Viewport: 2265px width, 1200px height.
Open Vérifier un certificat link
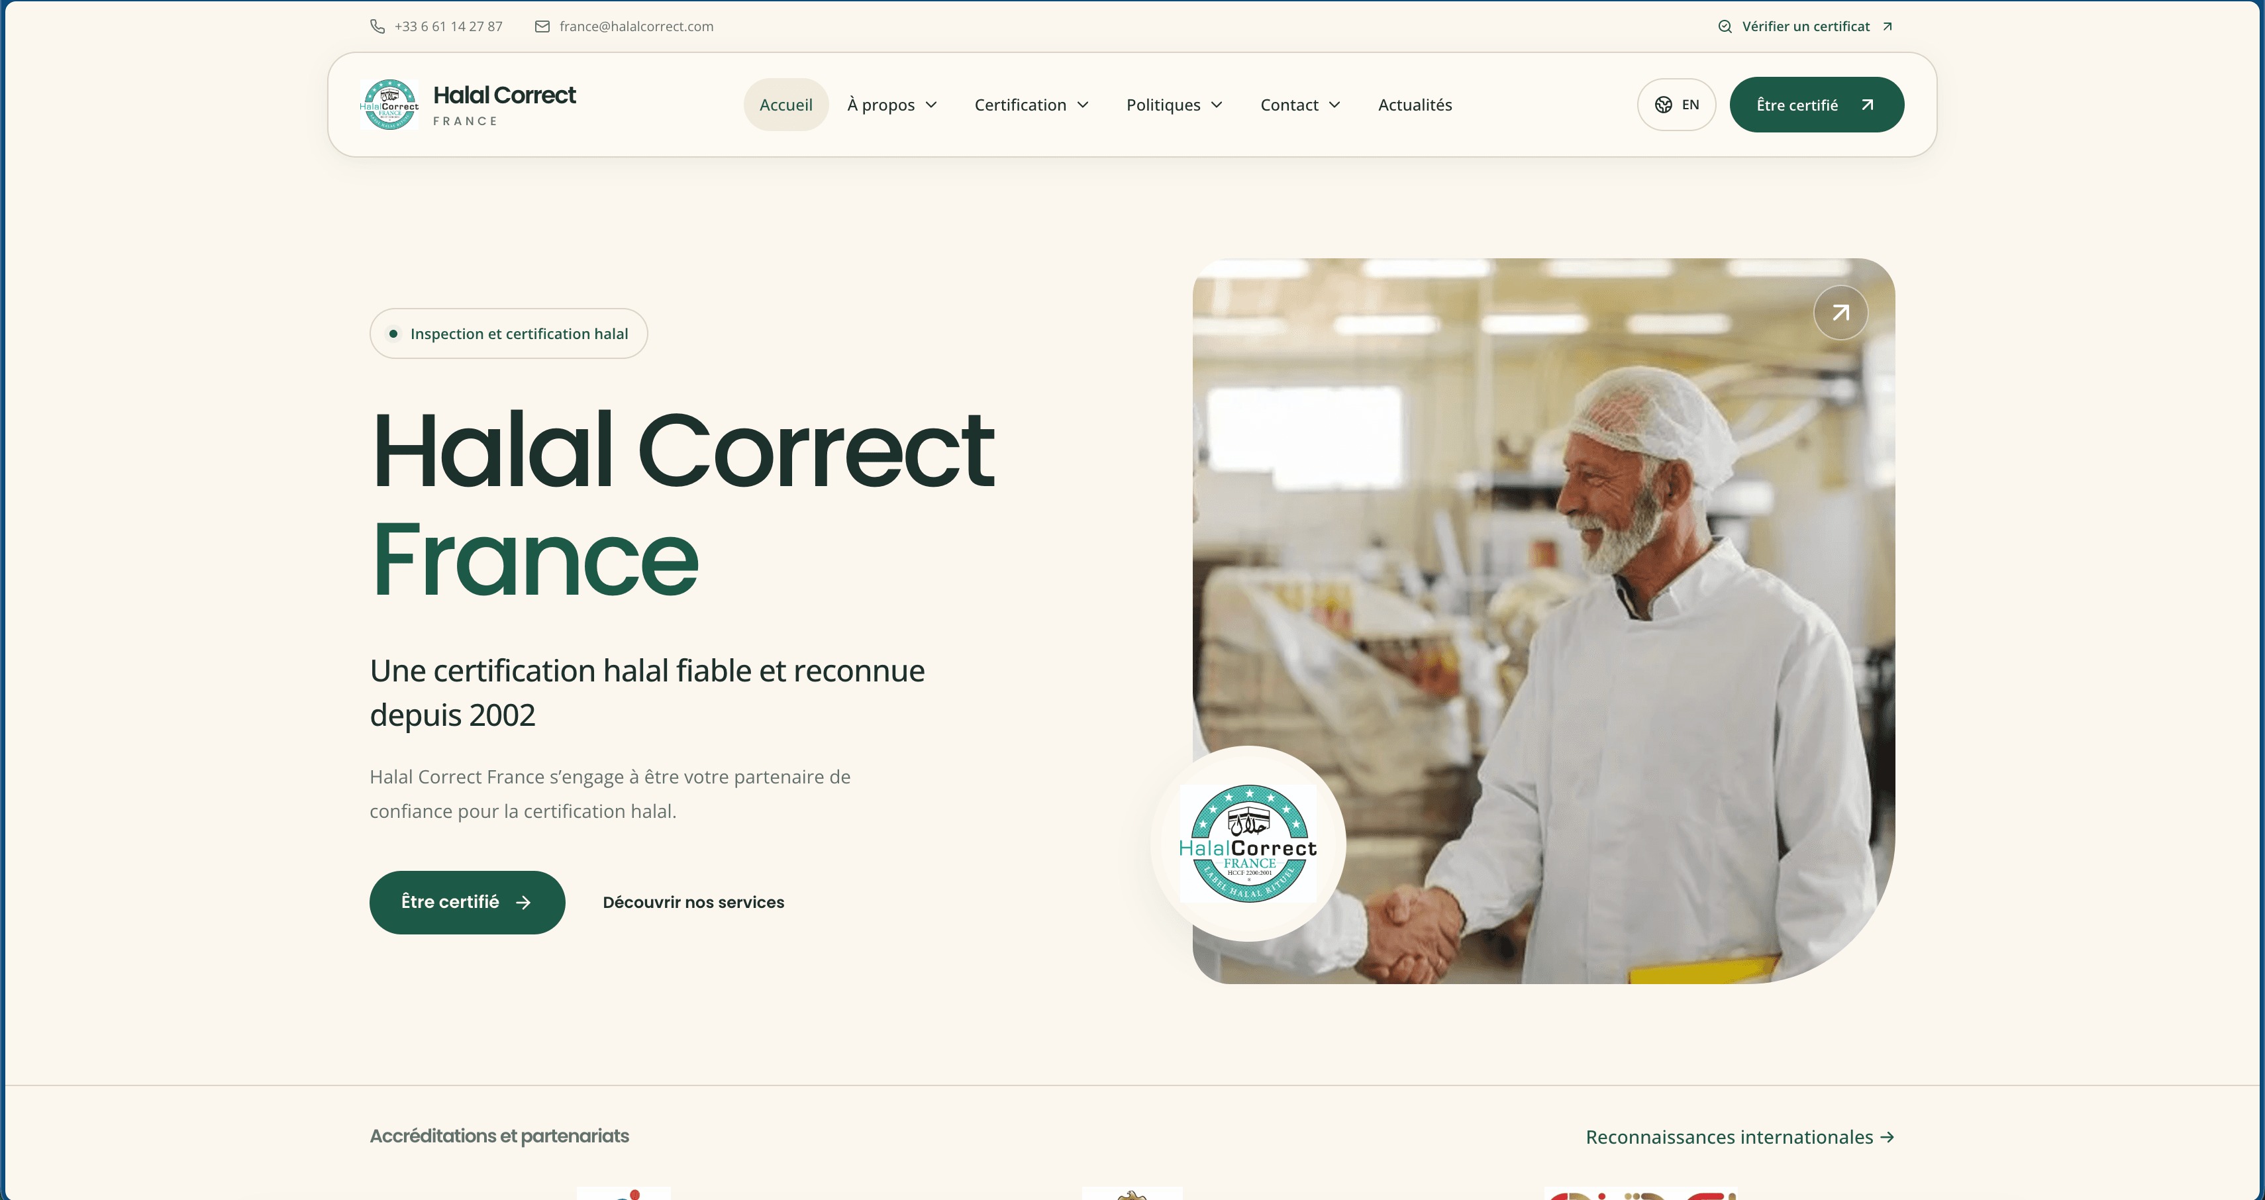click(x=1805, y=26)
